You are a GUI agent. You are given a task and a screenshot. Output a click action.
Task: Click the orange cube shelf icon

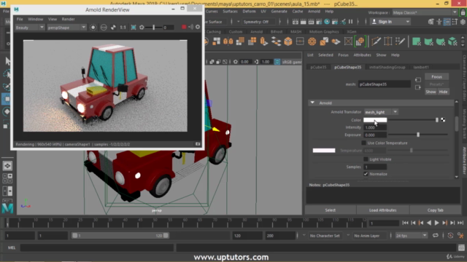click(x=288, y=41)
